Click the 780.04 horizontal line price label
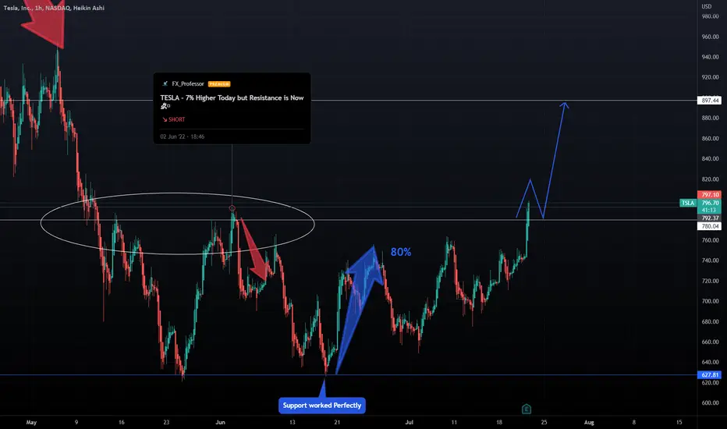 point(709,226)
